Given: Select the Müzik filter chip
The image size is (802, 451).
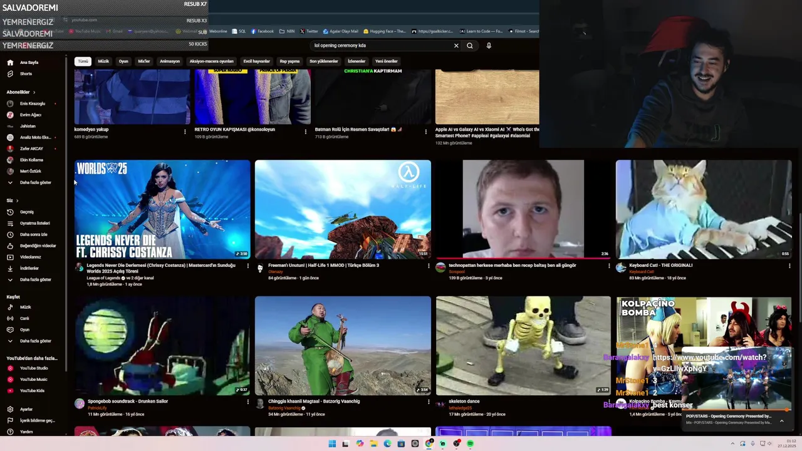Looking at the screenshot, I should tap(103, 61).
